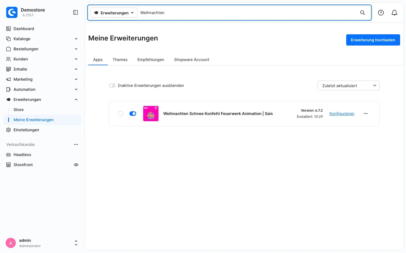Click the Storefront shop icon
The width and height of the screenshot is (406, 253).
pos(8,165)
